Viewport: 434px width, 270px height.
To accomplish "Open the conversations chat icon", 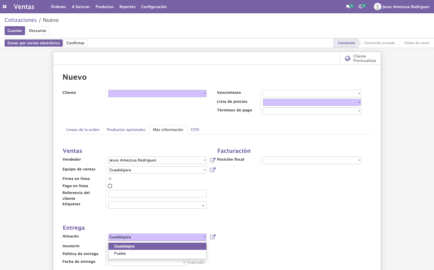I will click(348, 7).
